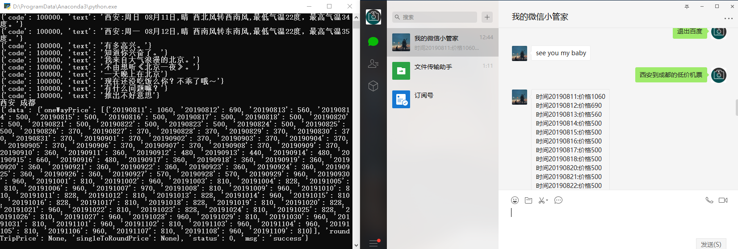Open the chat history bubble icon
The height and width of the screenshot is (249, 738).
point(558,200)
